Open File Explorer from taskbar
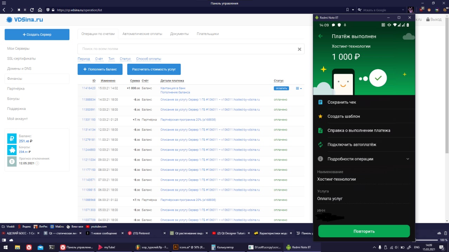This screenshot has width=449, height=252. tap(17, 247)
